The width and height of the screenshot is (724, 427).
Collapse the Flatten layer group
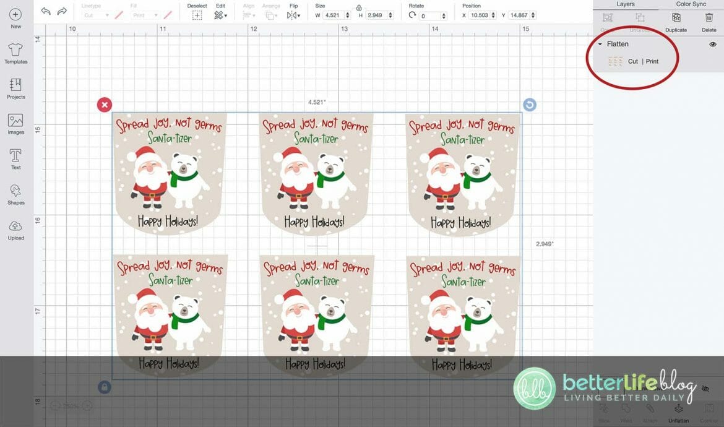tap(599, 44)
